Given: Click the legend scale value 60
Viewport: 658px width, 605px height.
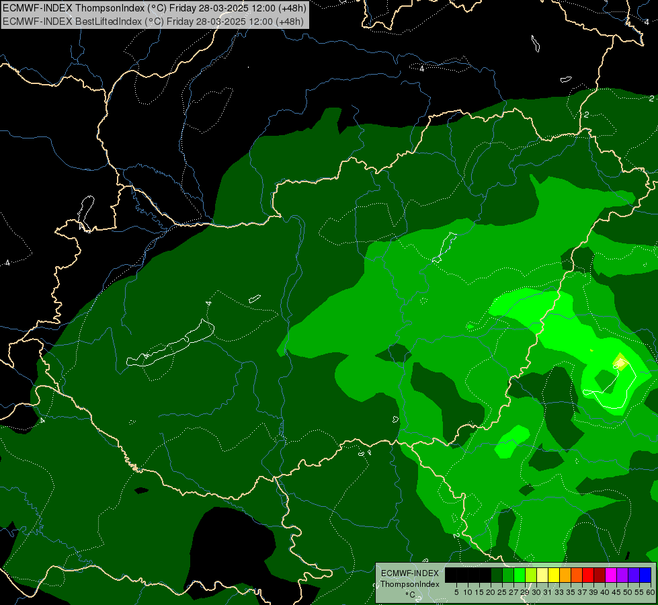Looking at the screenshot, I should coord(651,592).
